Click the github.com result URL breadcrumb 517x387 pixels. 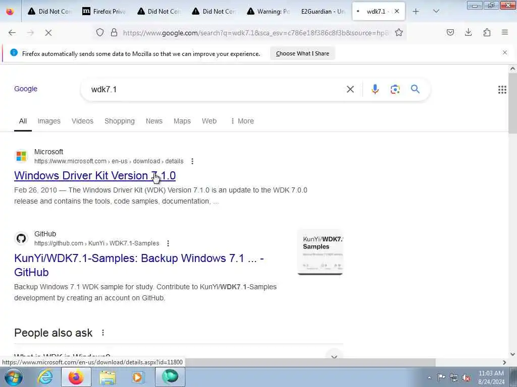(96, 243)
